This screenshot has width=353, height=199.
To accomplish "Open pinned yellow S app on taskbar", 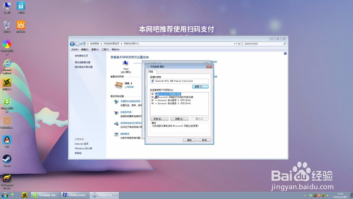I will coord(25,195).
